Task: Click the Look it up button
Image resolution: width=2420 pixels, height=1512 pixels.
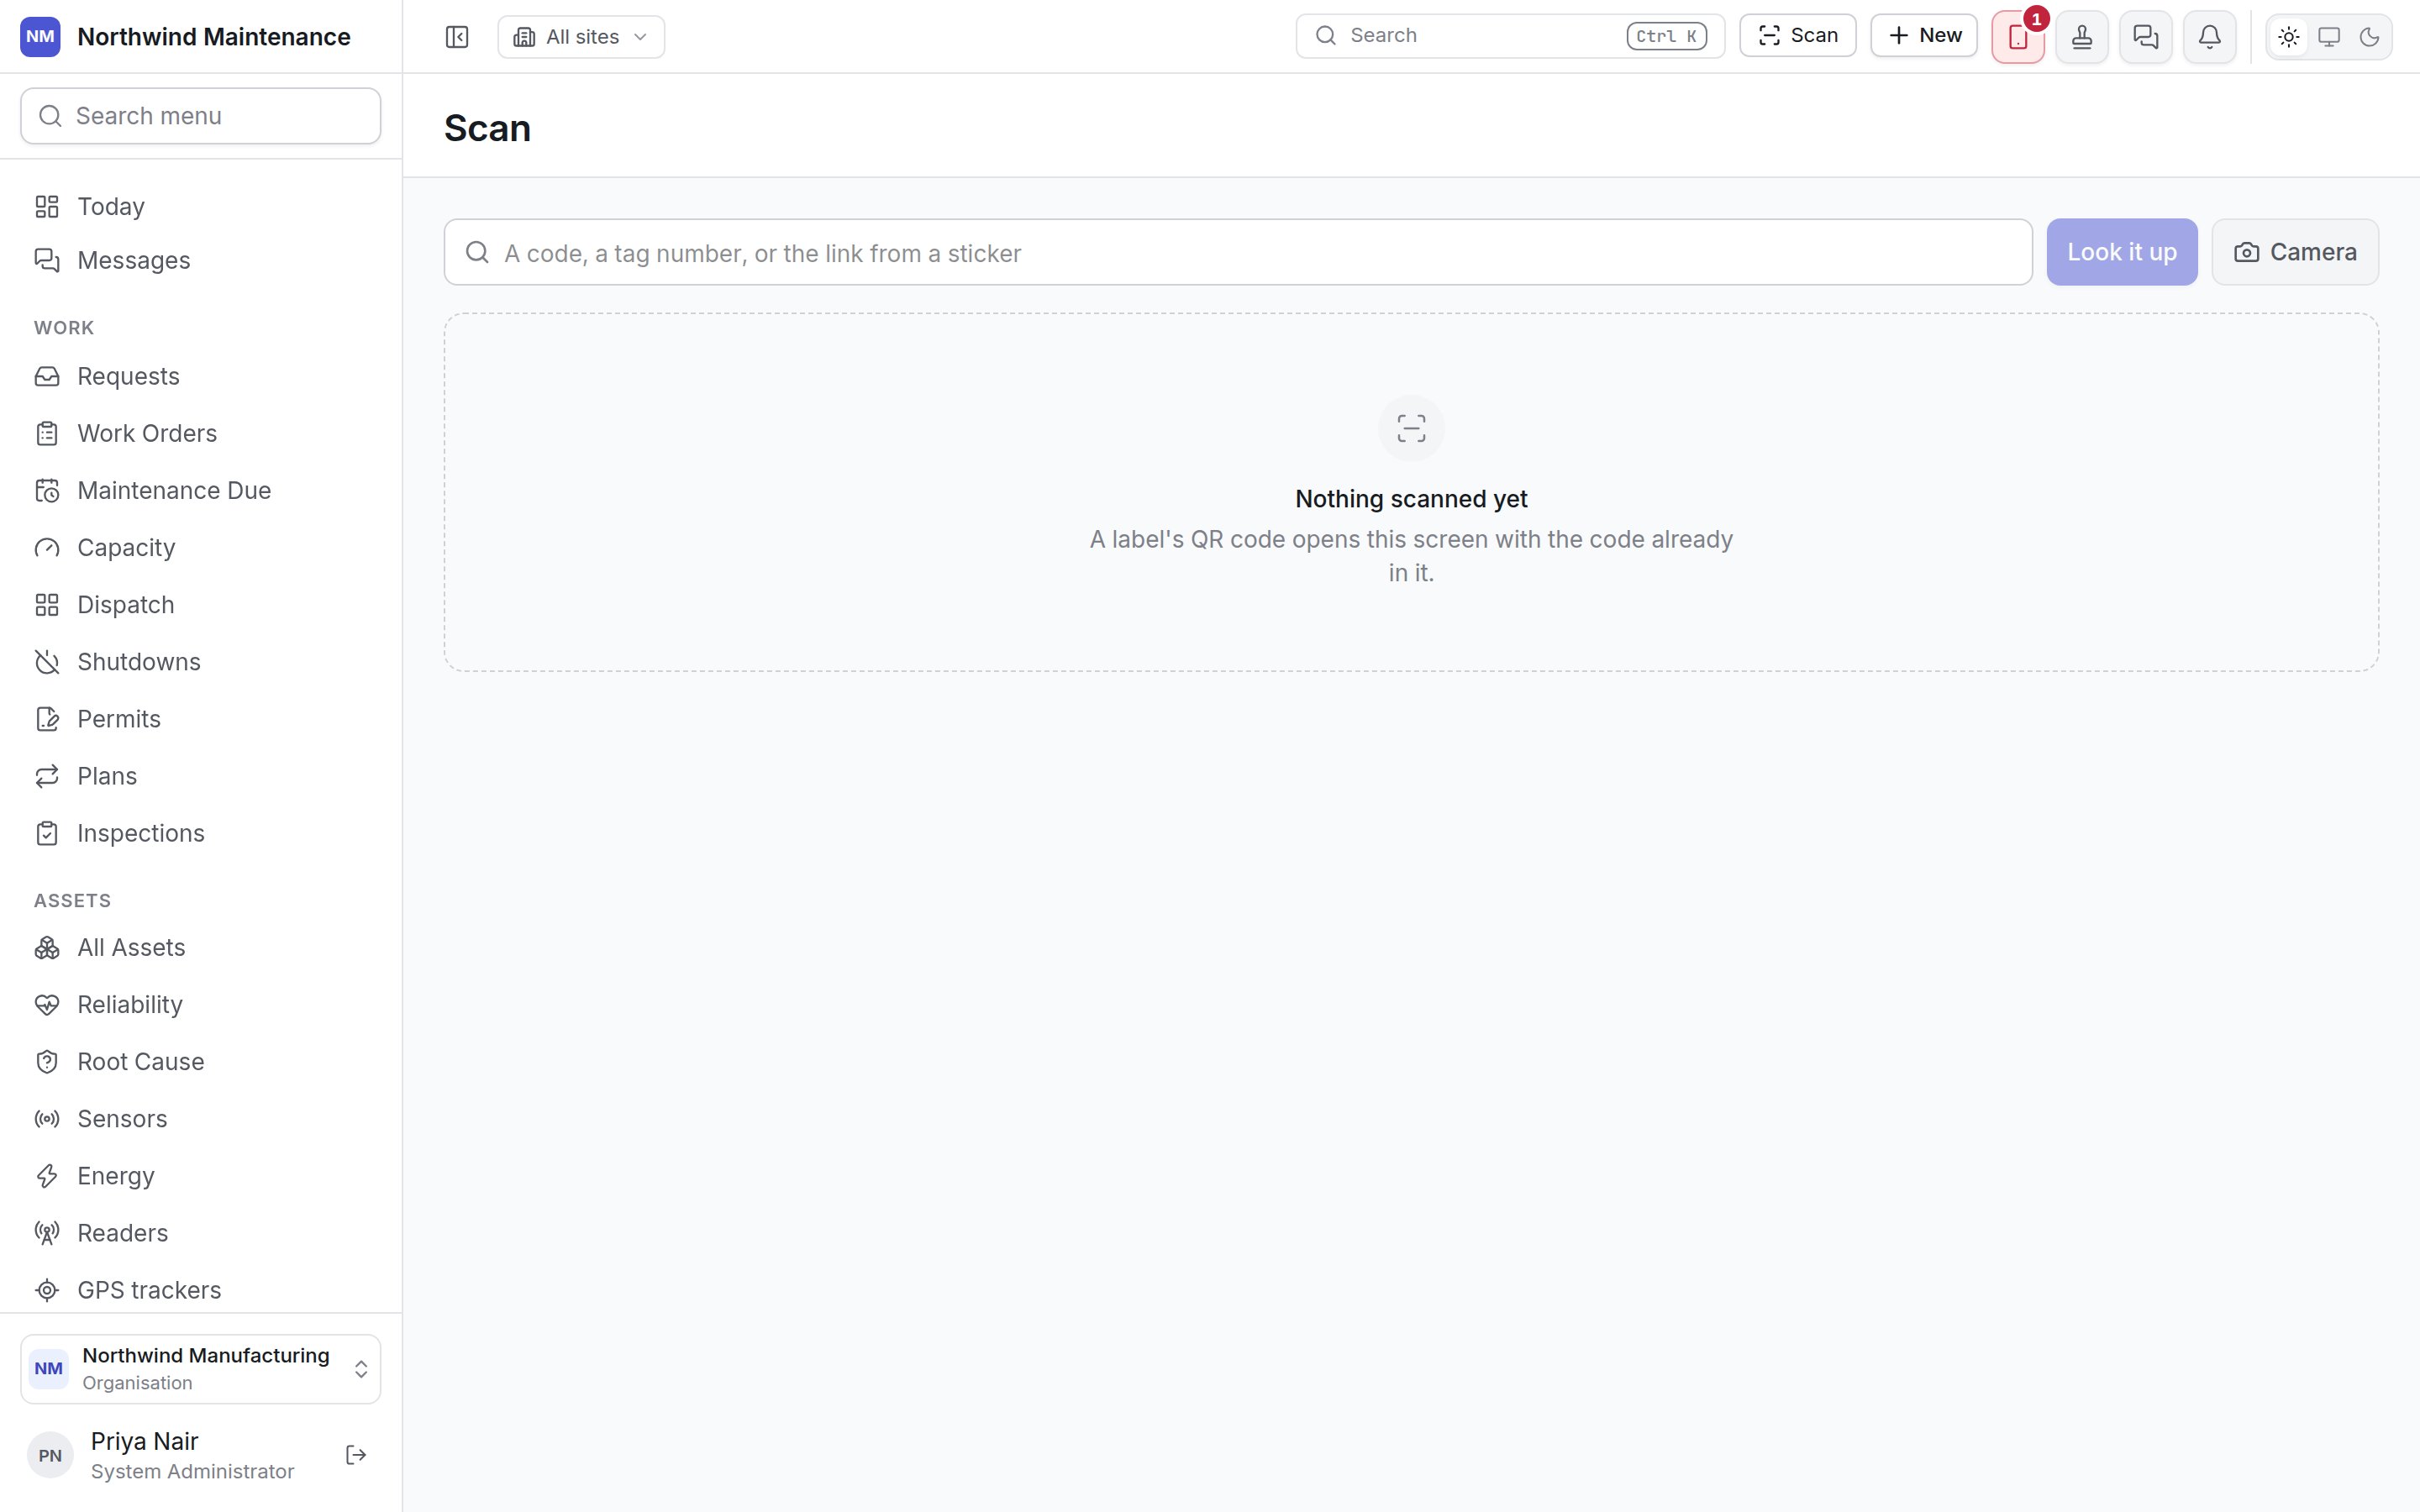Action: [x=2122, y=252]
